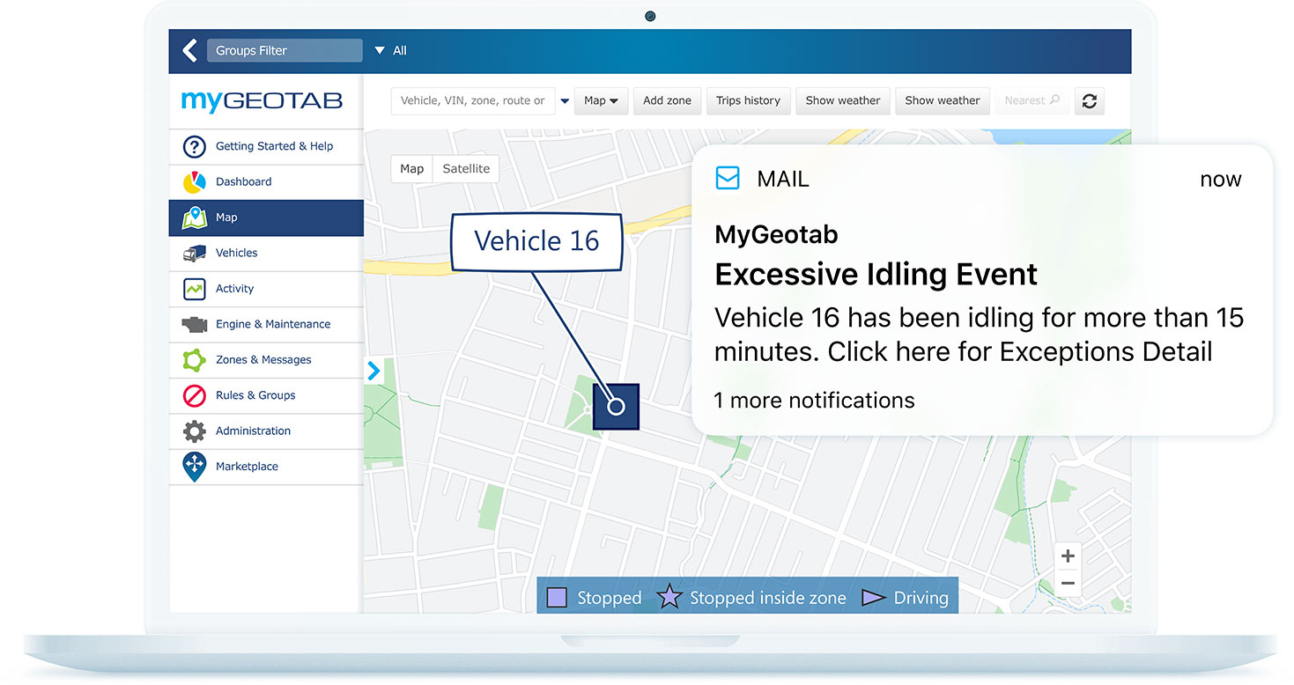
Task: Click the 'Stopped inside zone' legend label
Action: 767,598
